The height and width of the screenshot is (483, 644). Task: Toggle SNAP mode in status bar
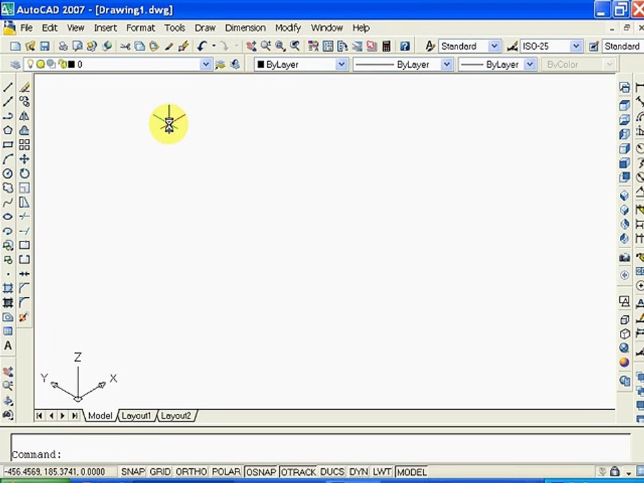pos(133,472)
